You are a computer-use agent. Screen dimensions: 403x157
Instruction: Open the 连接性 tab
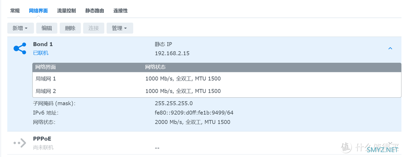click(121, 11)
